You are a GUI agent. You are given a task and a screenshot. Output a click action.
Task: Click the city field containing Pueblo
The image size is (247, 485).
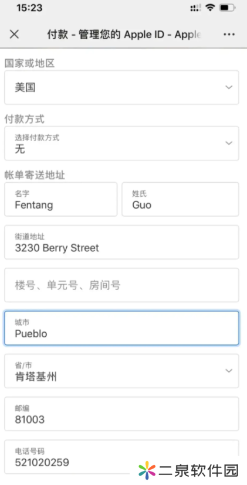tap(121, 328)
